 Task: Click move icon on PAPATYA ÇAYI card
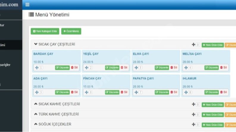click(x=136, y=92)
